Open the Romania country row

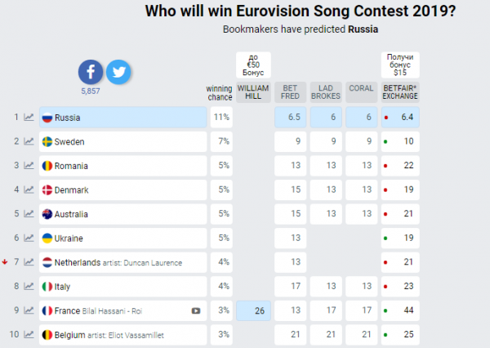[x=122, y=166]
